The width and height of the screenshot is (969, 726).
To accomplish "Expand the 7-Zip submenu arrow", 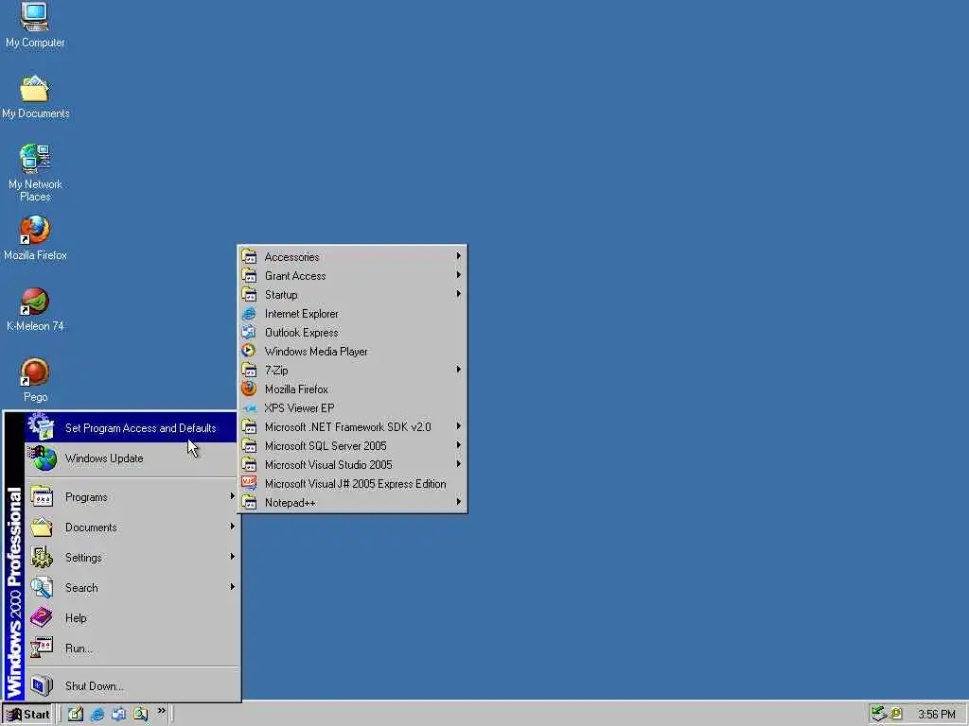I will (459, 370).
